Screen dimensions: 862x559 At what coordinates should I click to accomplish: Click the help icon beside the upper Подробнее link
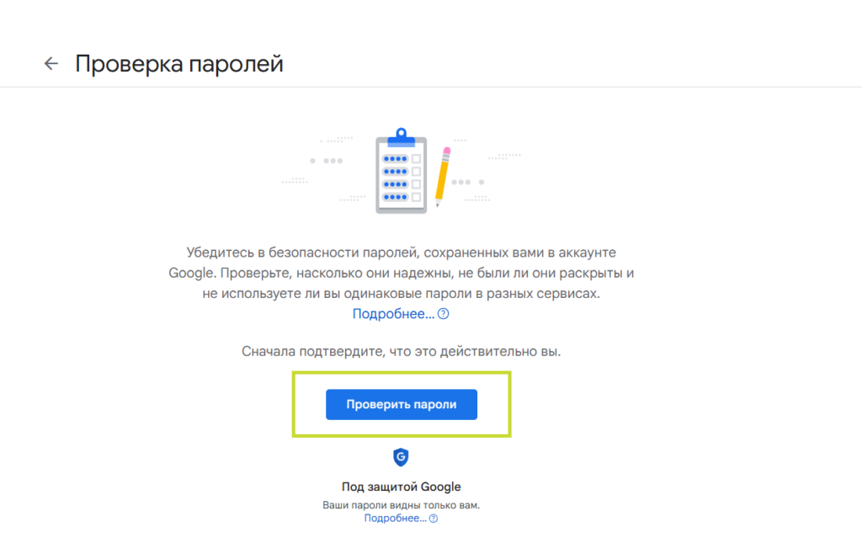click(x=444, y=314)
